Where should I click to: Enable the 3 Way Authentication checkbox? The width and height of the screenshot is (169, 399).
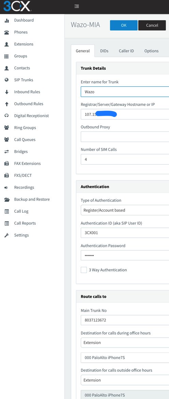click(84, 270)
